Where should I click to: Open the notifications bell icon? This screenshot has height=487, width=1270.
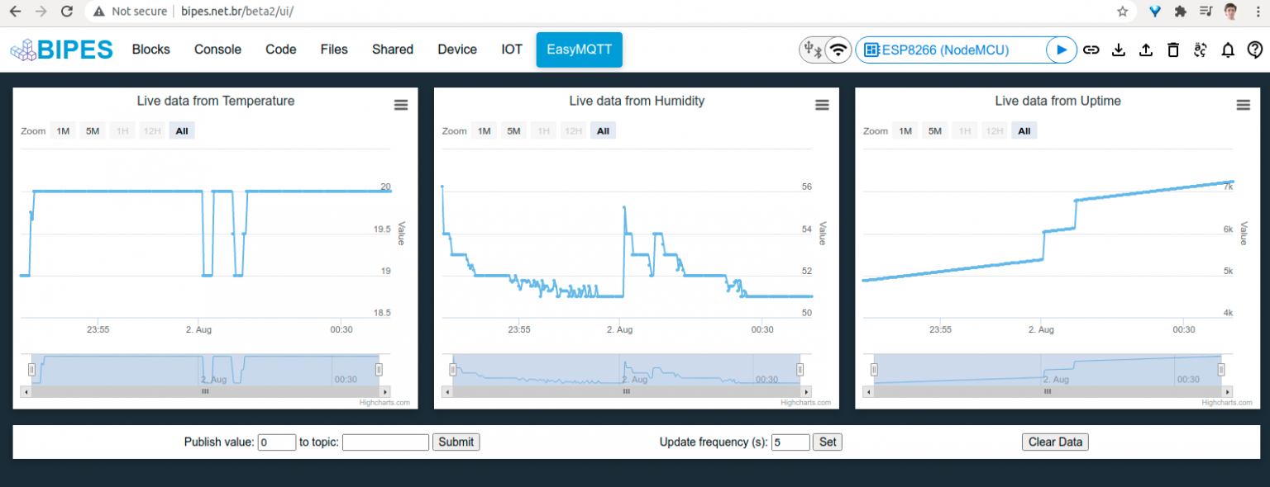pos(1228,50)
